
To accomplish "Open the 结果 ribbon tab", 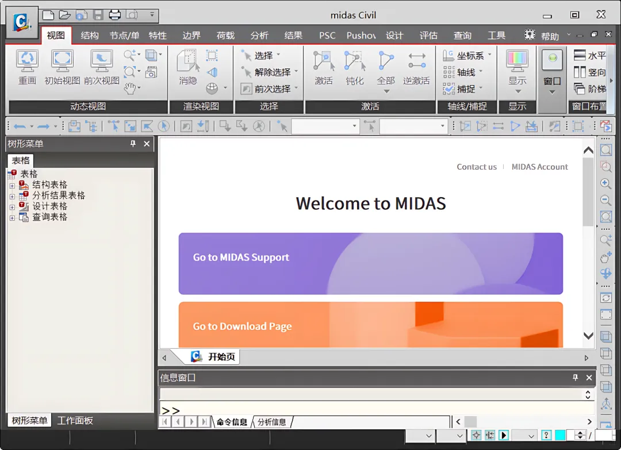I will point(293,36).
